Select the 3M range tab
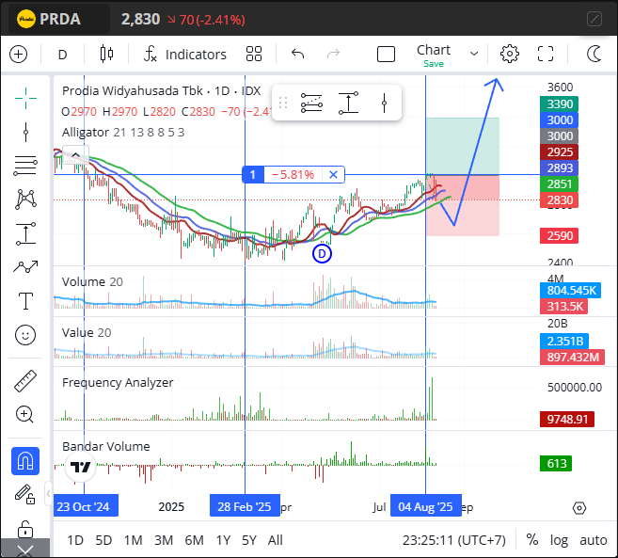 [163, 540]
